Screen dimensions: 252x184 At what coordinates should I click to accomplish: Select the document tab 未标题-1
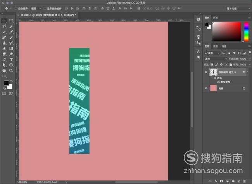pos(48,15)
